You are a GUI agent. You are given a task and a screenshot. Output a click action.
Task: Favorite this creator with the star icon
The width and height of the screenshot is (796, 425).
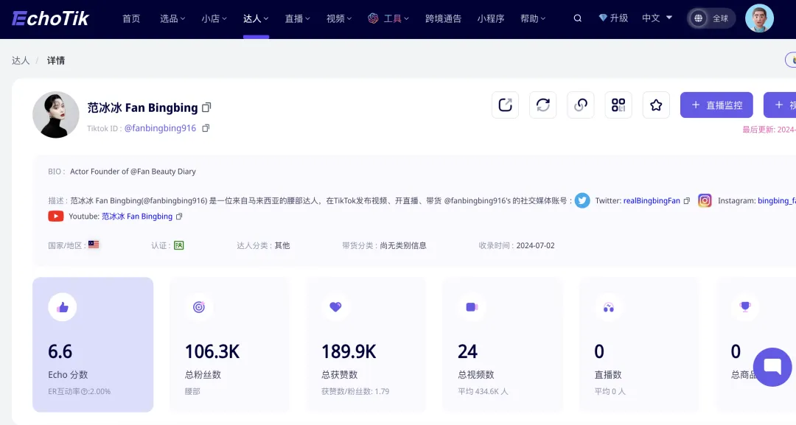656,105
